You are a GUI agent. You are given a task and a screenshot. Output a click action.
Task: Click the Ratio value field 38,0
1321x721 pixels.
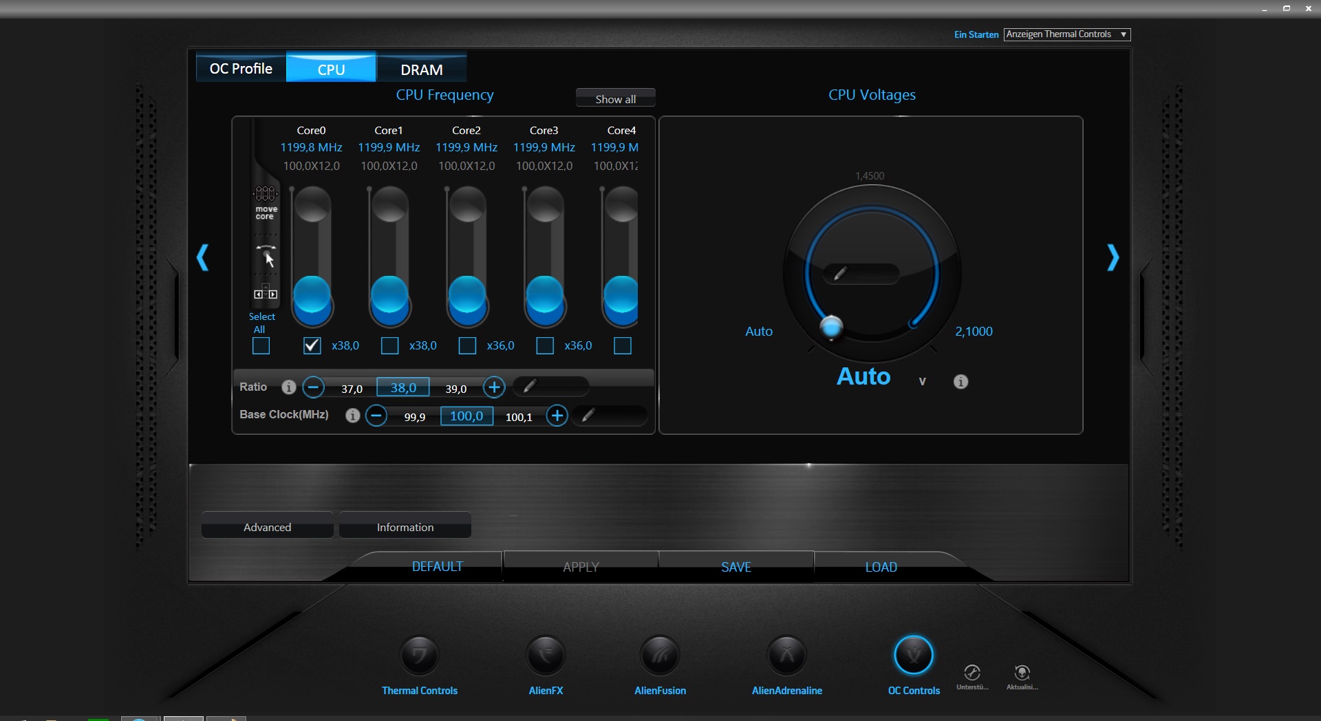(x=403, y=387)
